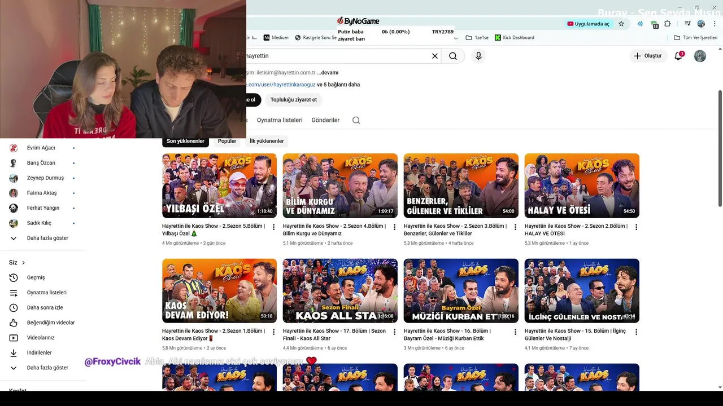
Task: Open browser media control icon
Action: point(687,24)
